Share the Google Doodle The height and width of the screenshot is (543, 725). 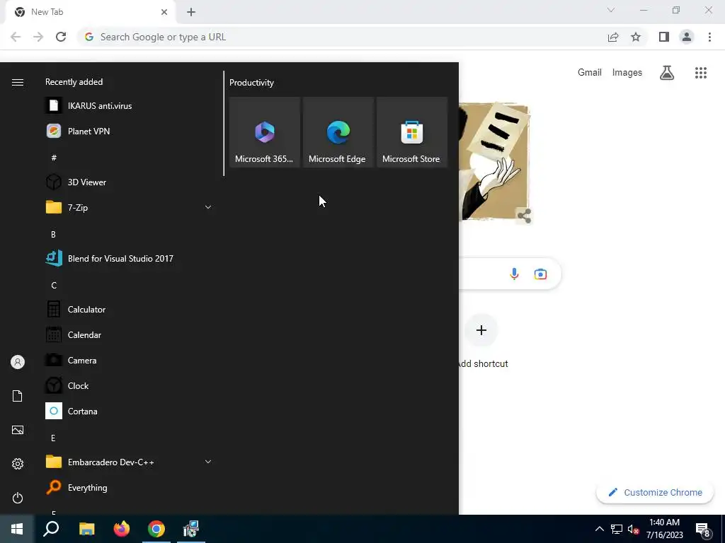pos(525,216)
